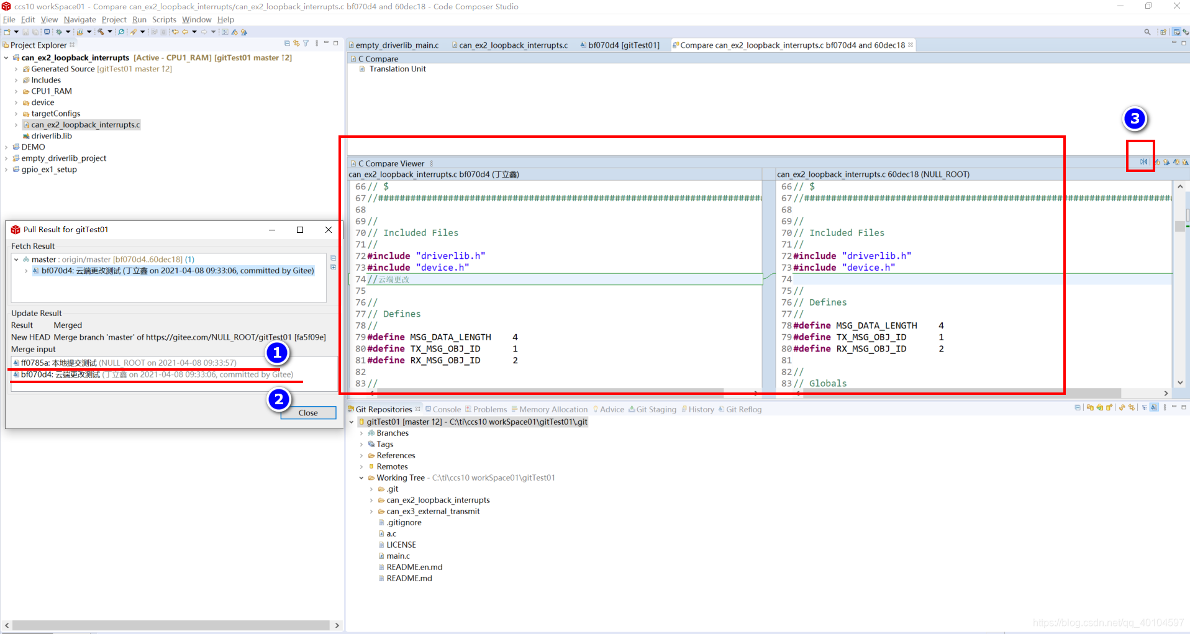Click Create new Git repository icon

(1109, 407)
